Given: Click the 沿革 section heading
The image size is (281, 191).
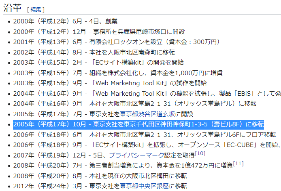Looking at the screenshot, I should pyautogui.click(x=13, y=8).
